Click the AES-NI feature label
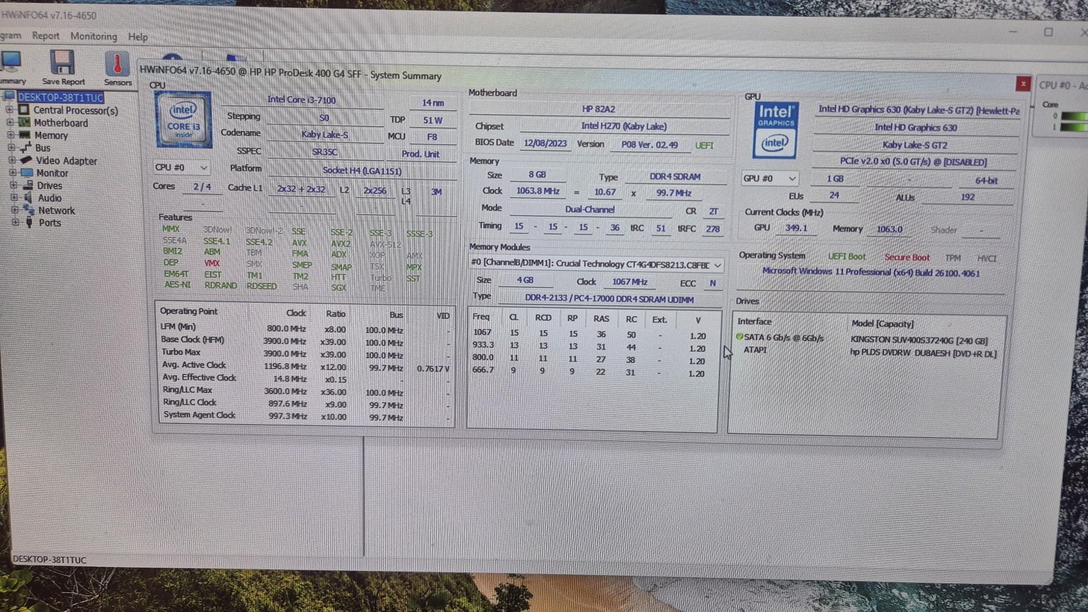This screenshot has width=1088, height=612. click(x=177, y=284)
